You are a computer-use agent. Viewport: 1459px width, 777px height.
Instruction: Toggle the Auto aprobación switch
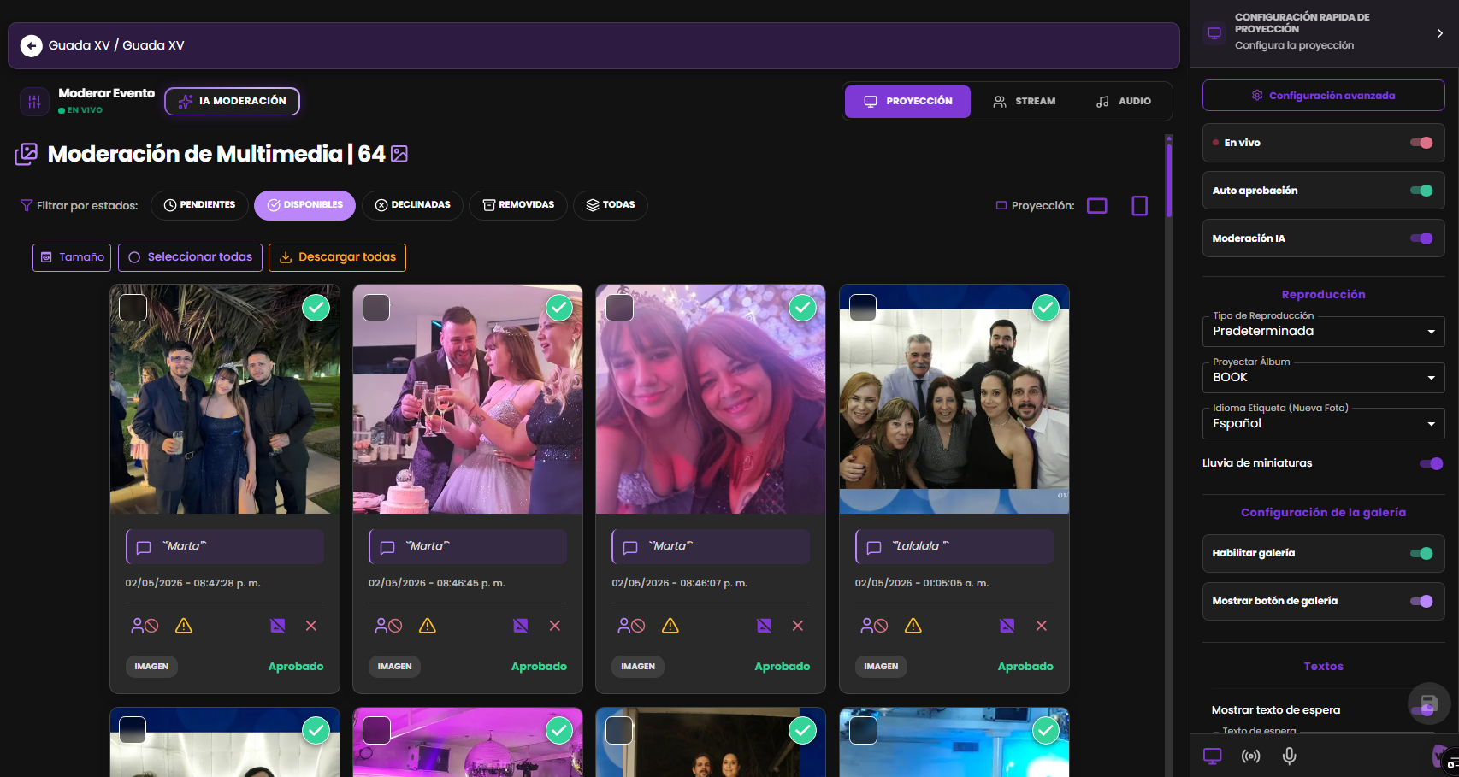click(x=1421, y=191)
